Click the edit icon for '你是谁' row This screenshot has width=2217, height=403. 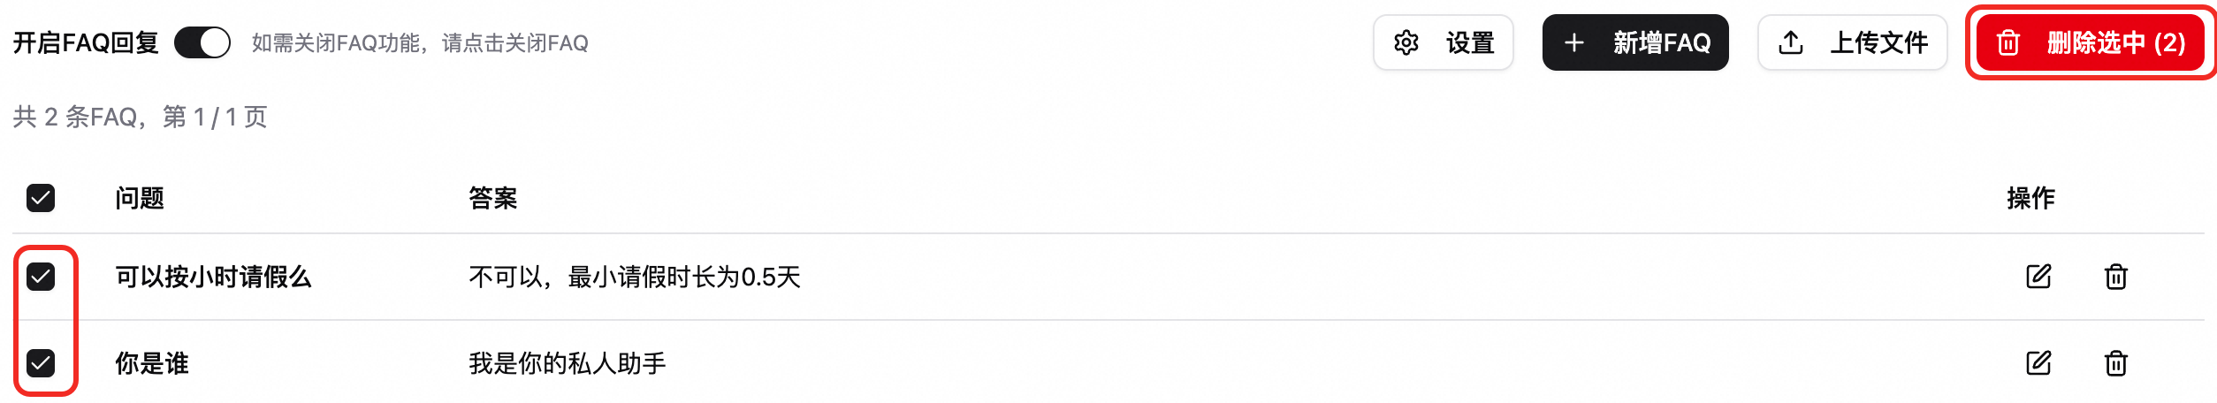click(2038, 363)
